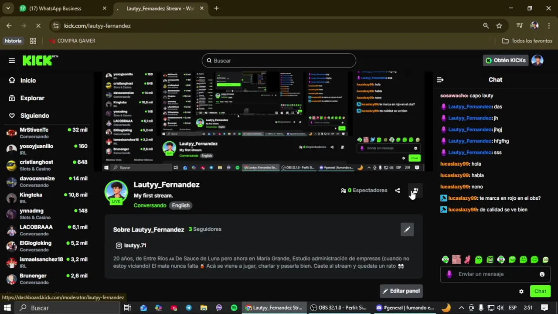Open ElGlogloking channel in the sidebar
The width and height of the screenshot is (558, 314).
pyautogui.click(x=47, y=246)
